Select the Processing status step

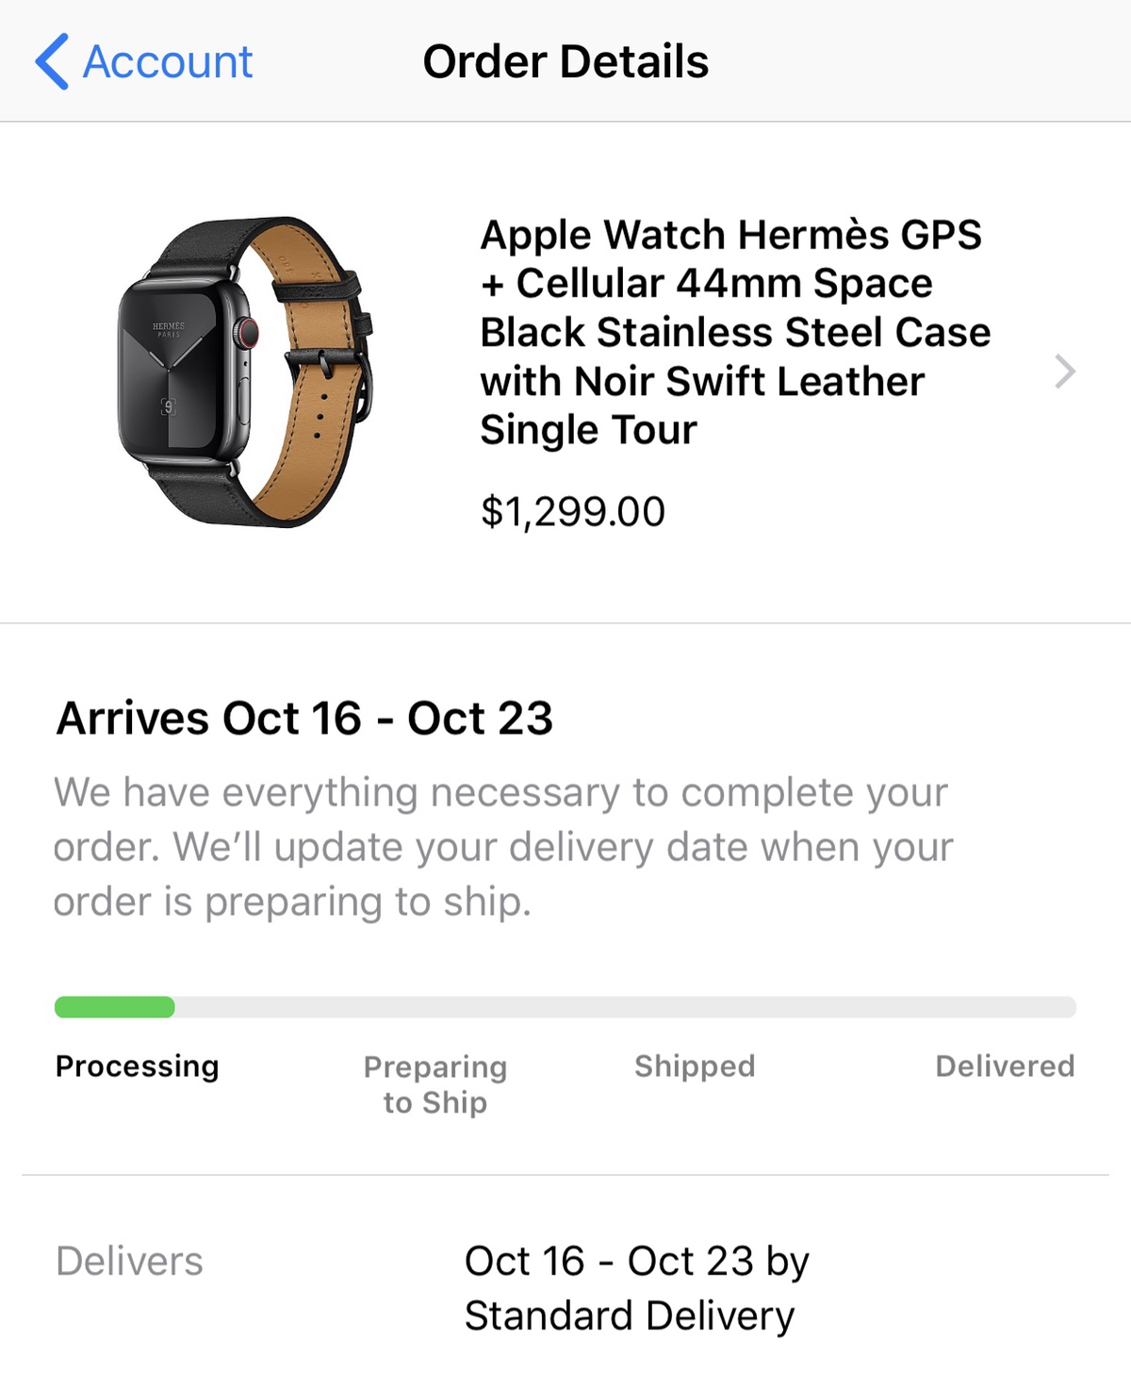coord(138,1067)
